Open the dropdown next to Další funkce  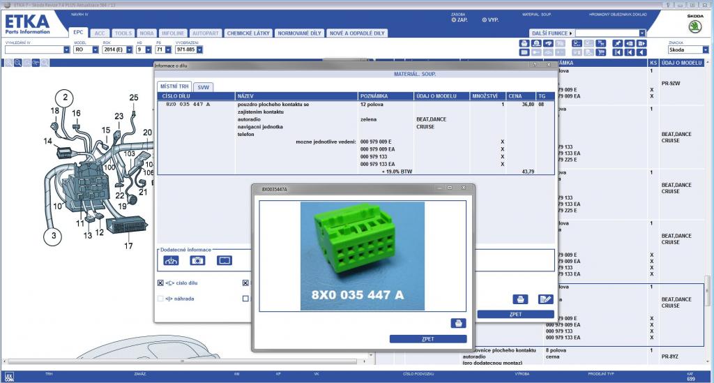(x=642, y=33)
